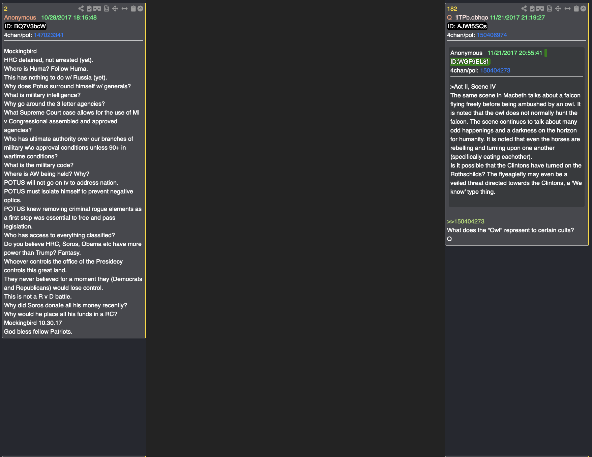Click the image file icon on post 2

107,9
